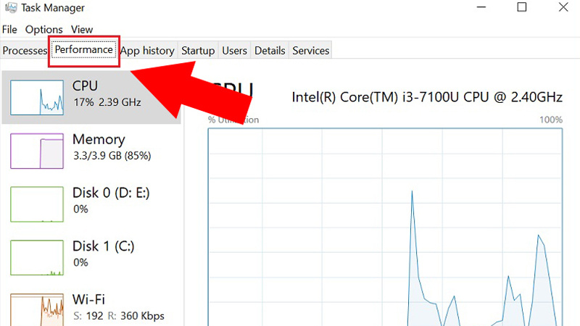
Task: Open the Startup tab
Action: tap(198, 51)
